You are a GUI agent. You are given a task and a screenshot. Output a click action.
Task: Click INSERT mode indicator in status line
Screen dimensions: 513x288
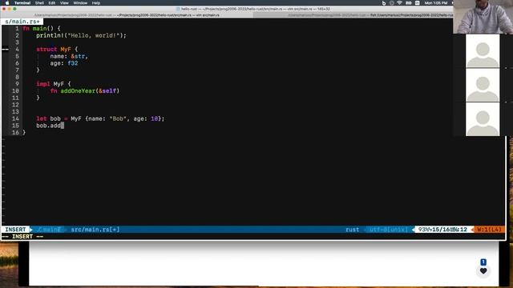[15, 230]
